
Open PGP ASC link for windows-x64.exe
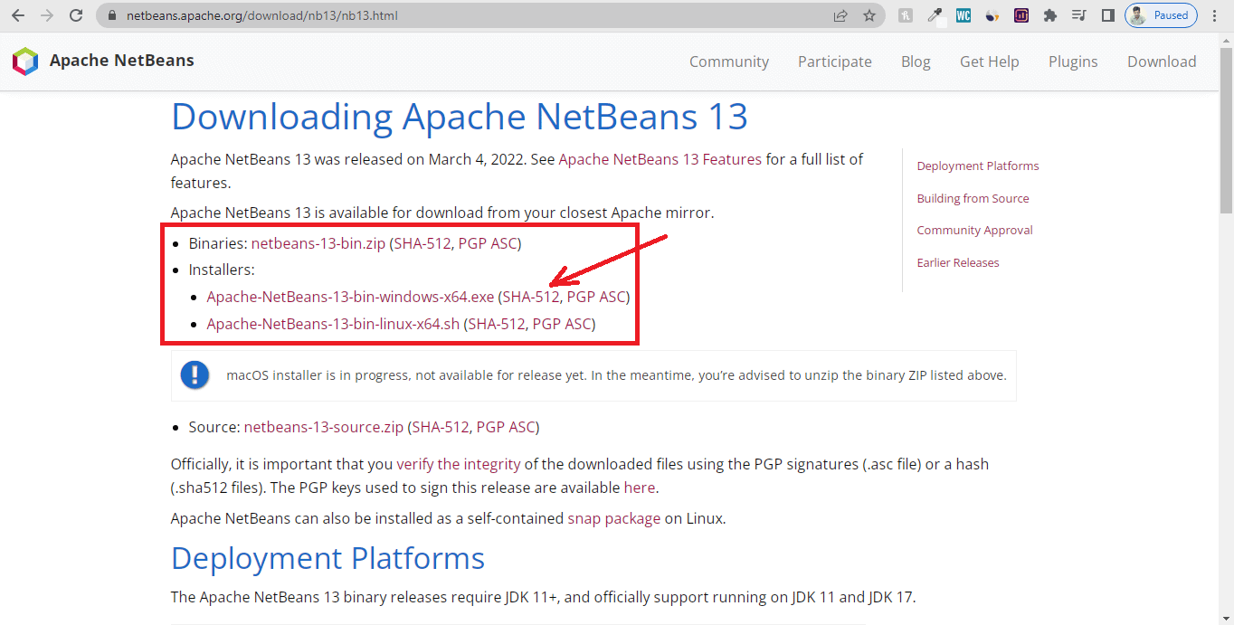point(596,297)
